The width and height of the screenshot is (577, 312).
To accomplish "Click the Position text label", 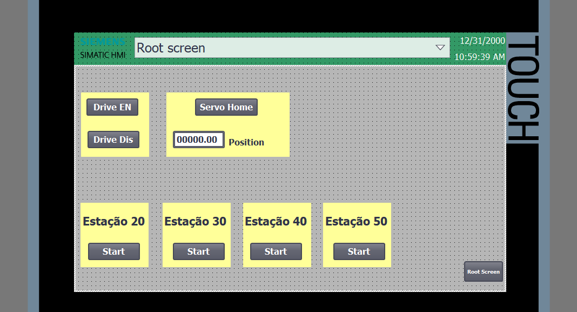I will [x=246, y=142].
